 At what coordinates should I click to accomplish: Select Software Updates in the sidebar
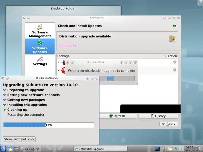[x=40, y=47]
